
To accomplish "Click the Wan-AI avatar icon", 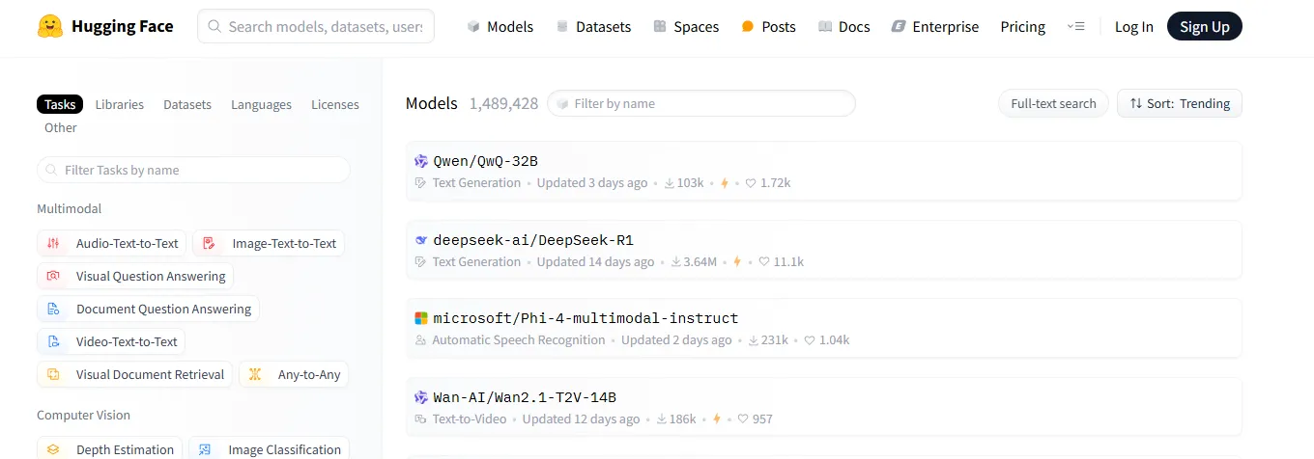I will coord(421,397).
